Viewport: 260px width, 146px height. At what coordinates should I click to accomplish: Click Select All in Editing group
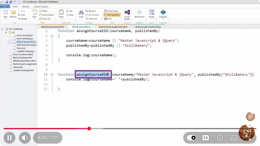click(x=91, y=19)
